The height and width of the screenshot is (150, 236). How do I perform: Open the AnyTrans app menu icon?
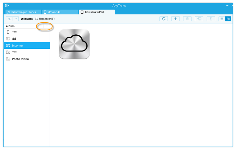tap(7, 6)
